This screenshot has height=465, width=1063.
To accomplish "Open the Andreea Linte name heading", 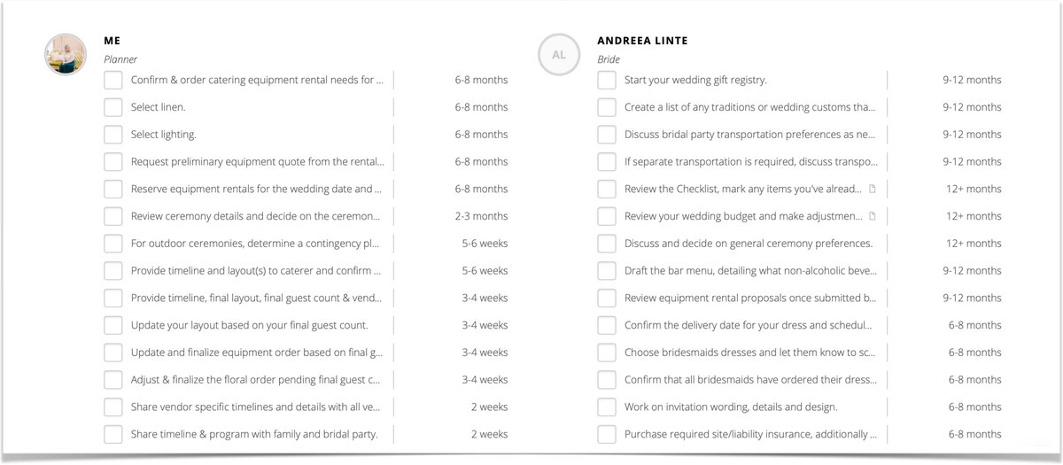I will pyautogui.click(x=642, y=41).
